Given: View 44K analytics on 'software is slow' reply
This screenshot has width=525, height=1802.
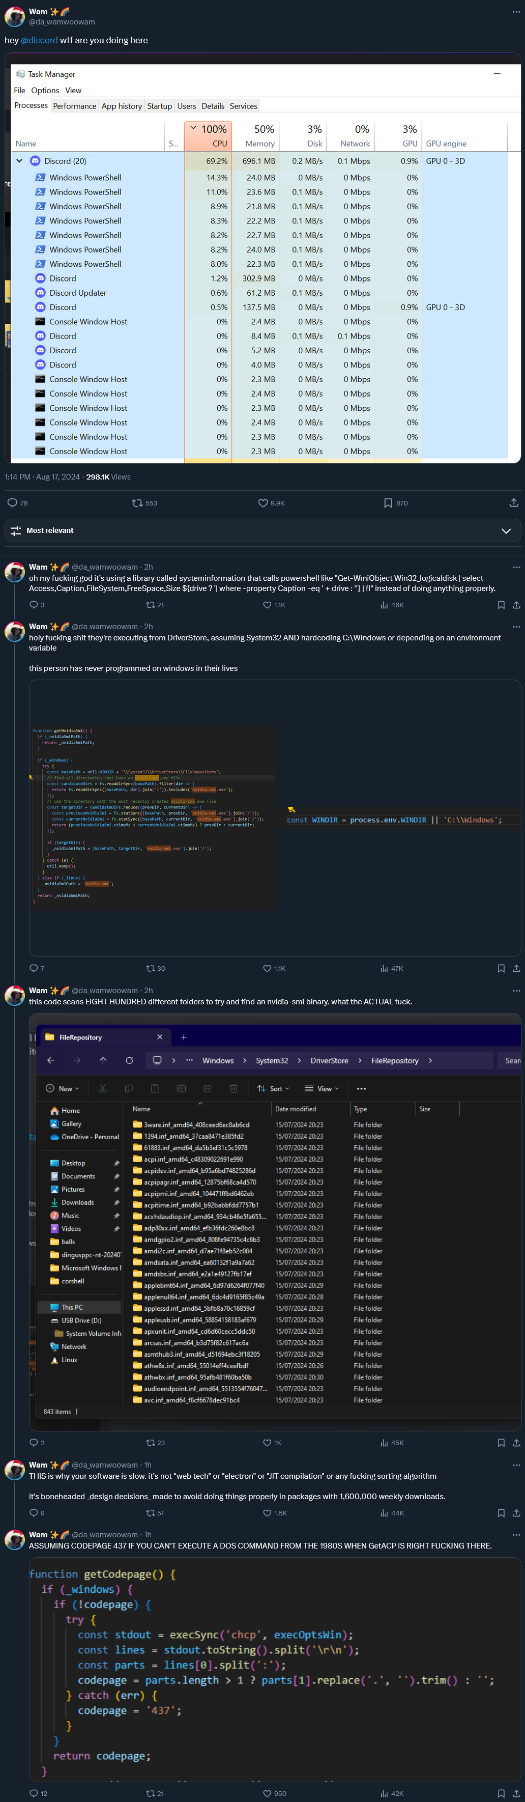Looking at the screenshot, I should [392, 1513].
